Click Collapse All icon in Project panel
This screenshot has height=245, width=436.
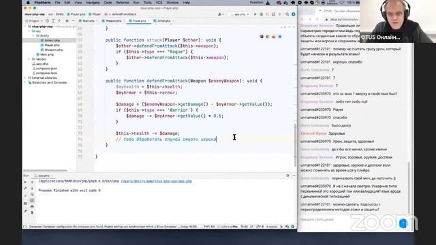coord(59,21)
